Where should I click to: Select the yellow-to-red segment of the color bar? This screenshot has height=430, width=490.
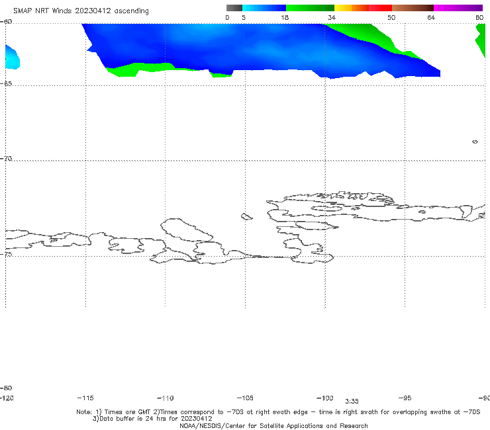(363, 8)
